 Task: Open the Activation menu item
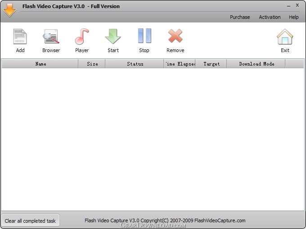[270, 17]
